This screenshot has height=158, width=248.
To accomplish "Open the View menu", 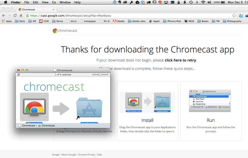I will click(45, 2).
